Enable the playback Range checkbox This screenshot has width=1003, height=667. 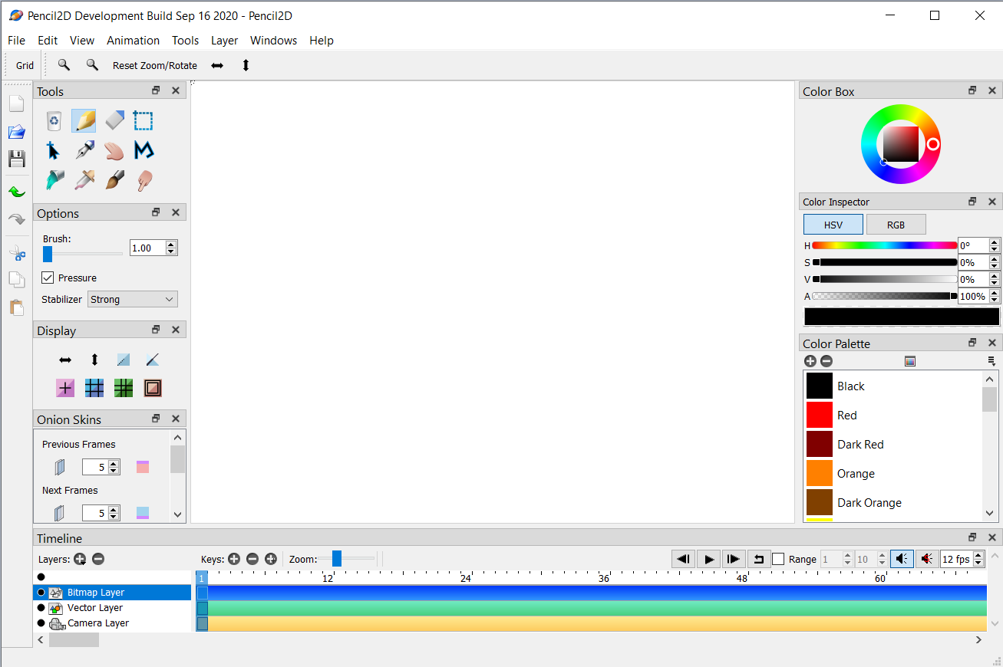coord(778,560)
